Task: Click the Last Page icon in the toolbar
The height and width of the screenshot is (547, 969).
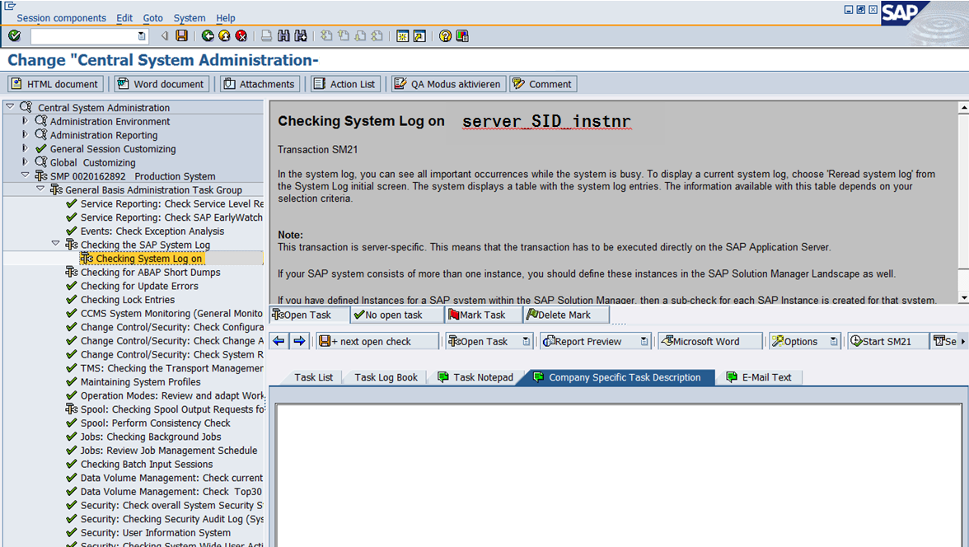Action: 377,36
